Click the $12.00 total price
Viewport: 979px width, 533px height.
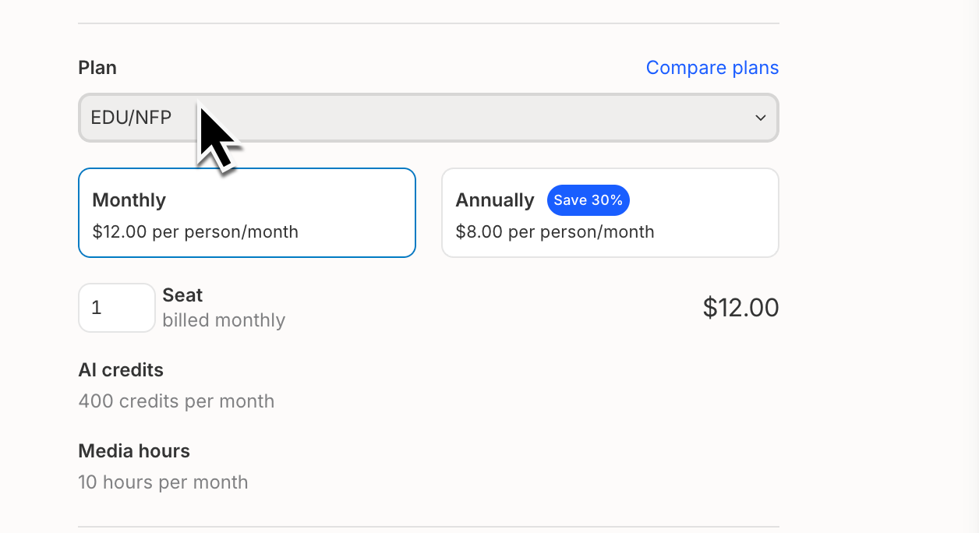click(740, 307)
